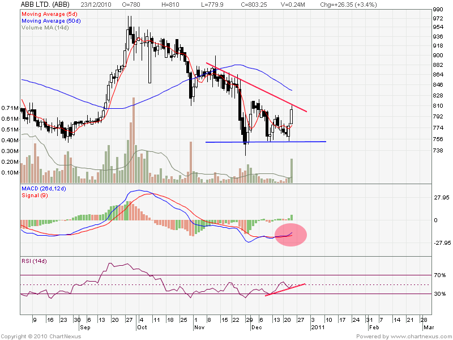Click the Nov month label on time axis
The width and height of the screenshot is (453, 340).
pos(197,328)
